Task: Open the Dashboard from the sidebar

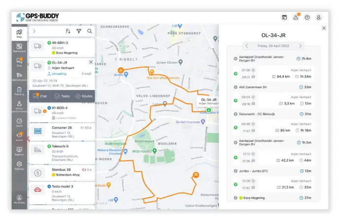Action: [19, 48]
